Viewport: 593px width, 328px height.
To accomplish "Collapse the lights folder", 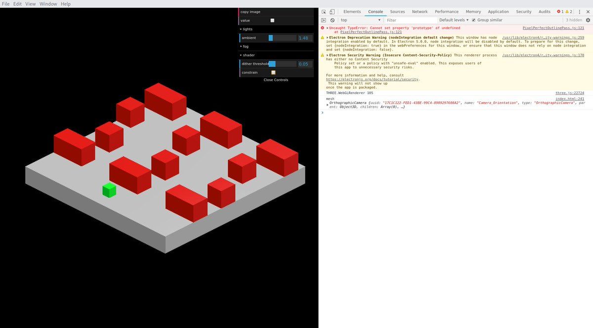I will 276,29.
